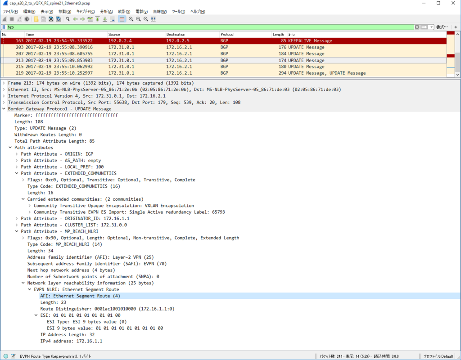
Task: Select the IPv4 address: 172.16.1.1 line
Action: [x=71, y=341]
